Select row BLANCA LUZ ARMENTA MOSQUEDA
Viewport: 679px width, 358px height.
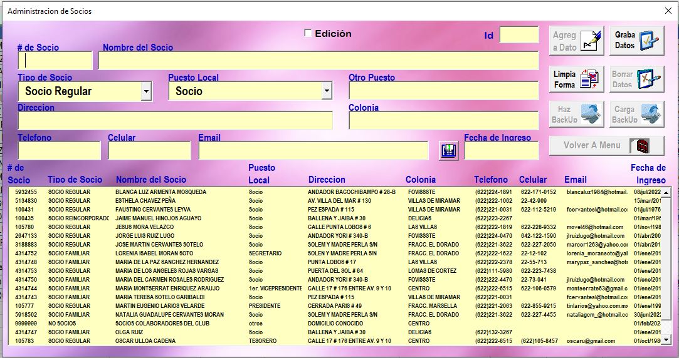tap(335, 192)
